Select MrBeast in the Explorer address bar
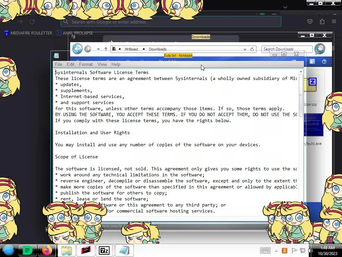The image size is (342, 257). [131, 49]
